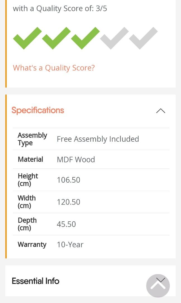This screenshot has width=181, height=303.
Task: Select the 10-Year warranty value
Action: point(70,245)
